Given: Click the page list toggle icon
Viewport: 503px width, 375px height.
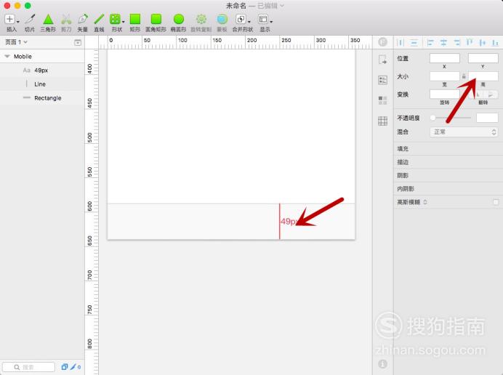Looking at the screenshot, I should coord(78,42).
